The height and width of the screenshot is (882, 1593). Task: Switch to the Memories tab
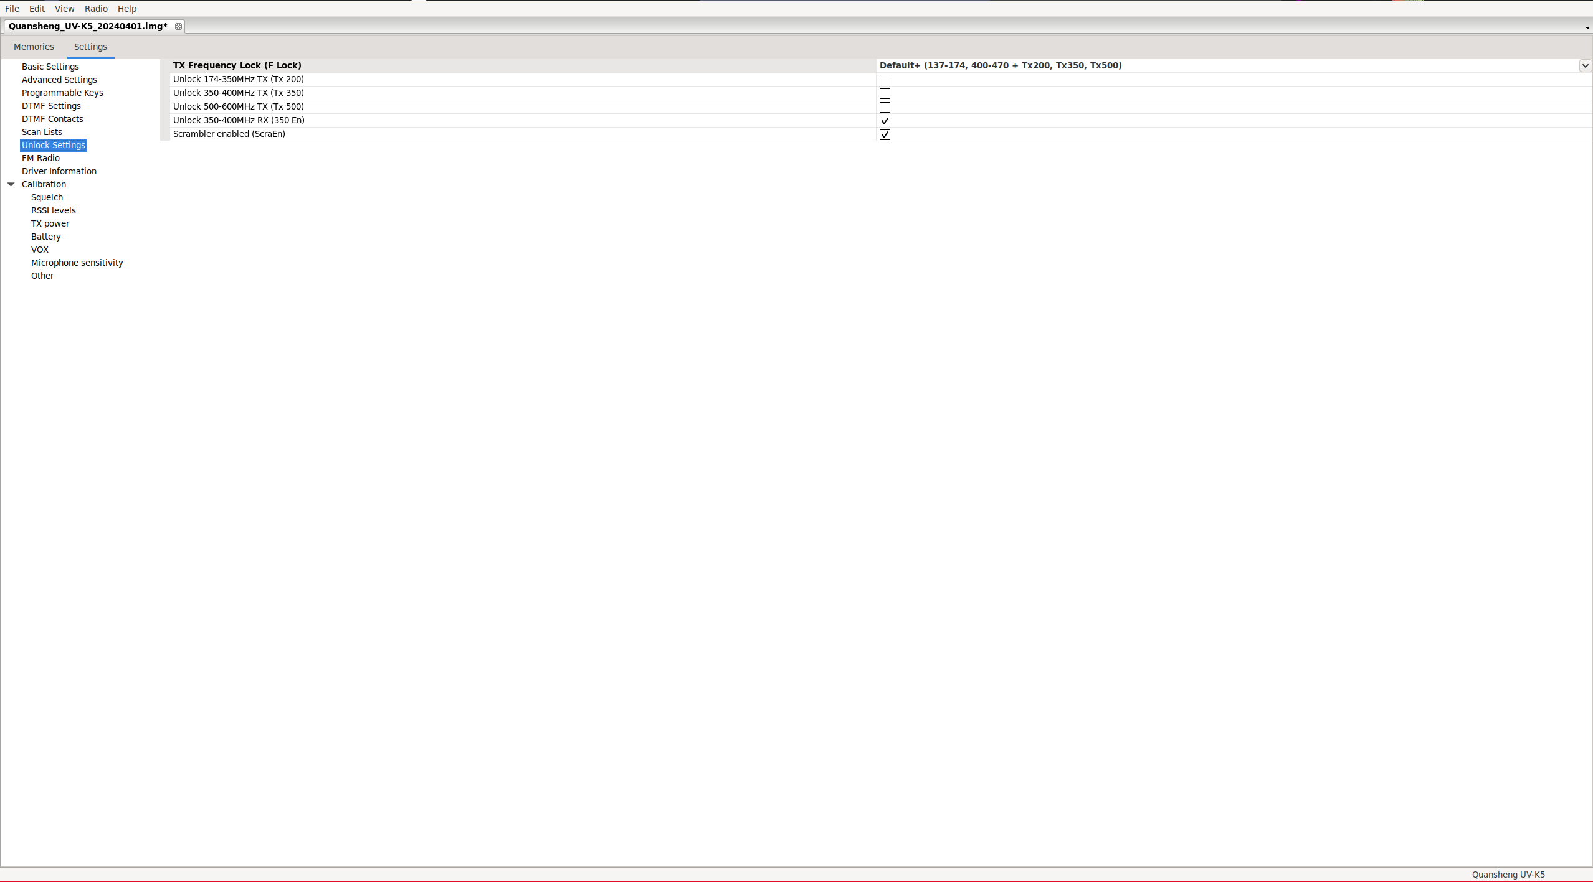point(34,47)
